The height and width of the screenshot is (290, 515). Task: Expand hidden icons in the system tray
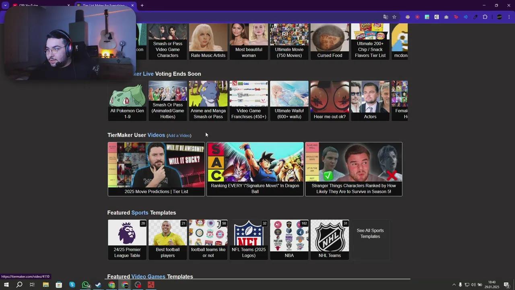(x=453, y=285)
